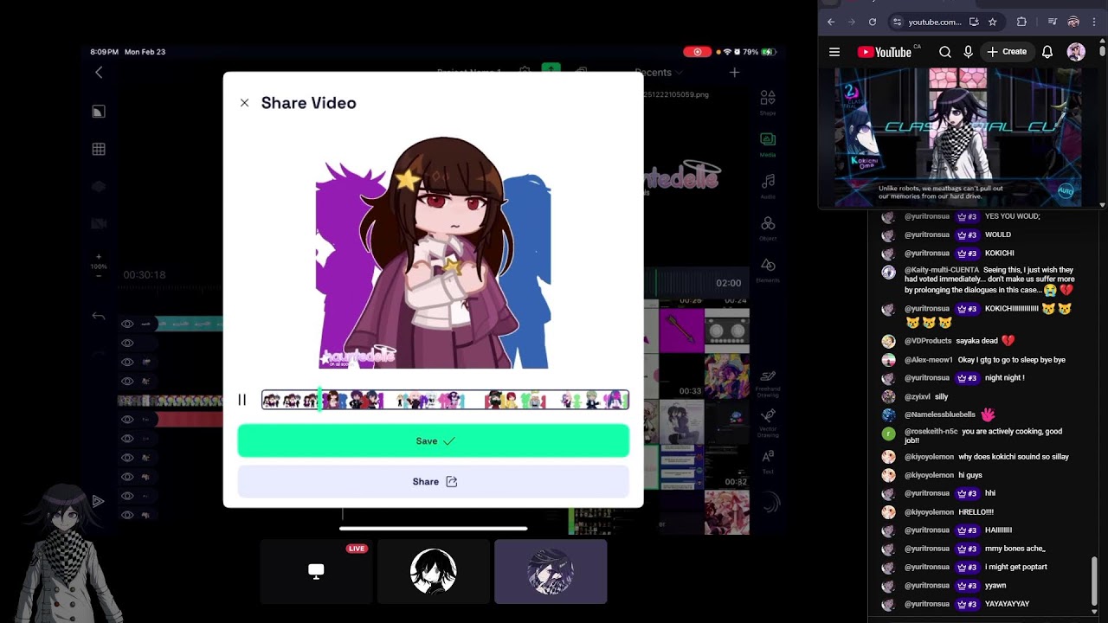The height and width of the screenshot is (623, 1108).
Task: Click the chat username @Alex-meow1
Action: click(x=929, y=360)
